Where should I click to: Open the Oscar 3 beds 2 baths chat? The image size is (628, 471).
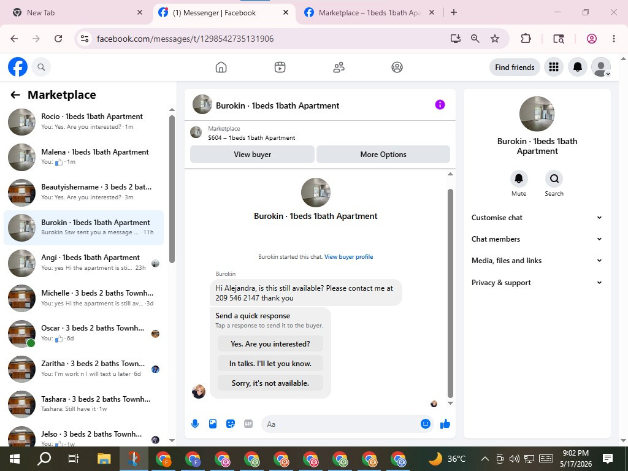(83, 333)
